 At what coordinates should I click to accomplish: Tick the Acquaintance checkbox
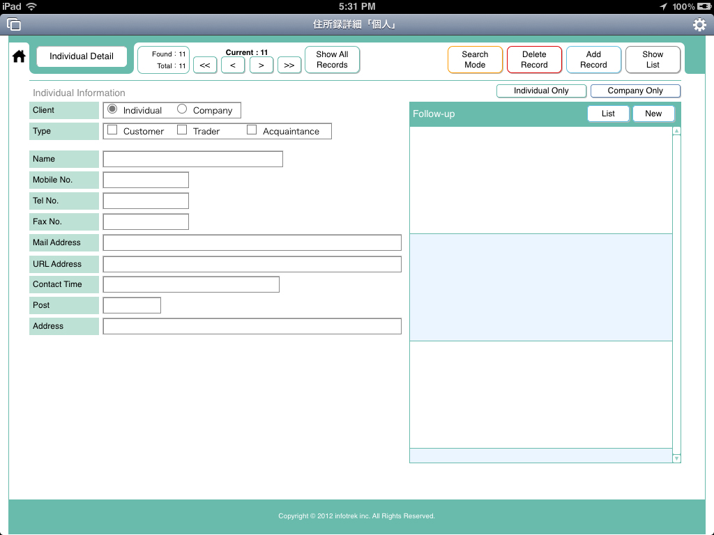point(252,130)
